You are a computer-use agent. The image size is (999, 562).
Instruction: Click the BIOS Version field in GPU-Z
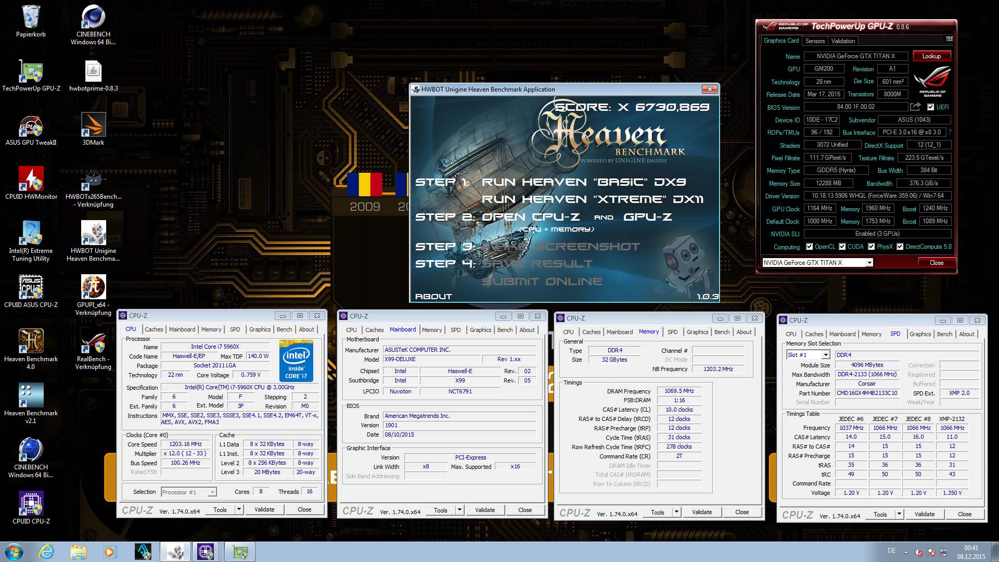click(856, 107)
